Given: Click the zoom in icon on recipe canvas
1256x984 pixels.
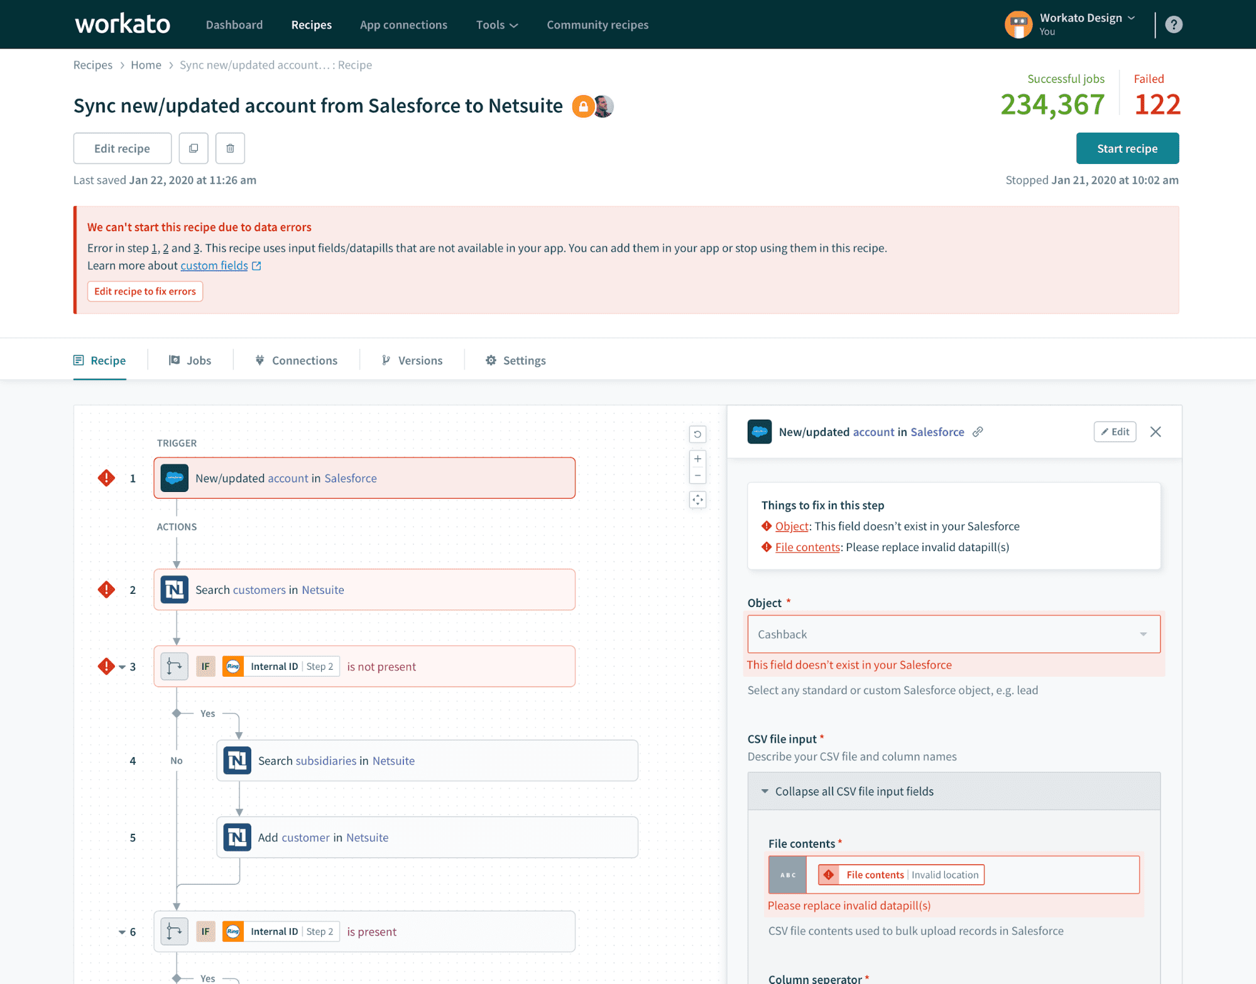Looking at the screenshot, I should pos(697,458).
